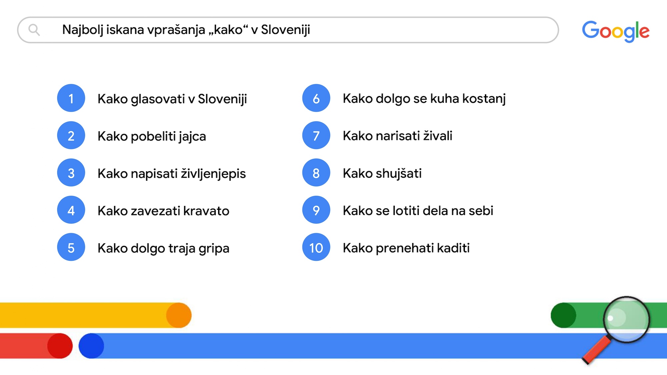Click "Kako narisati živali" text

(397, 136)
